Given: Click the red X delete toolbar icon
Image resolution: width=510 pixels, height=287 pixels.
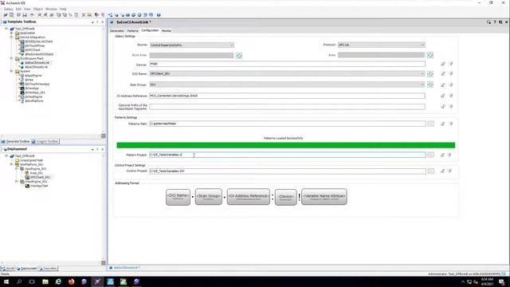Looking at the screenshot, I should (x=84, y=15).
